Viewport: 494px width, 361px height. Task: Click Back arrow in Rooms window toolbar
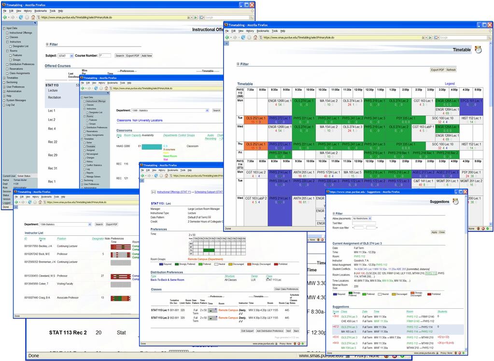[83, 88]
